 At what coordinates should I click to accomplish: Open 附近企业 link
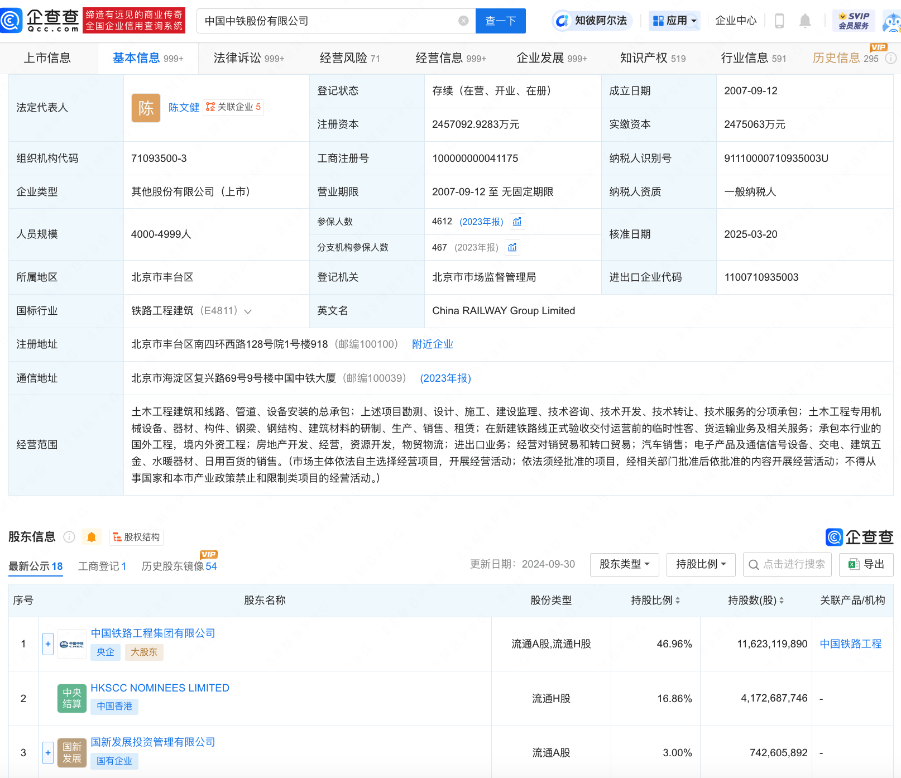[x=433, y=344]
